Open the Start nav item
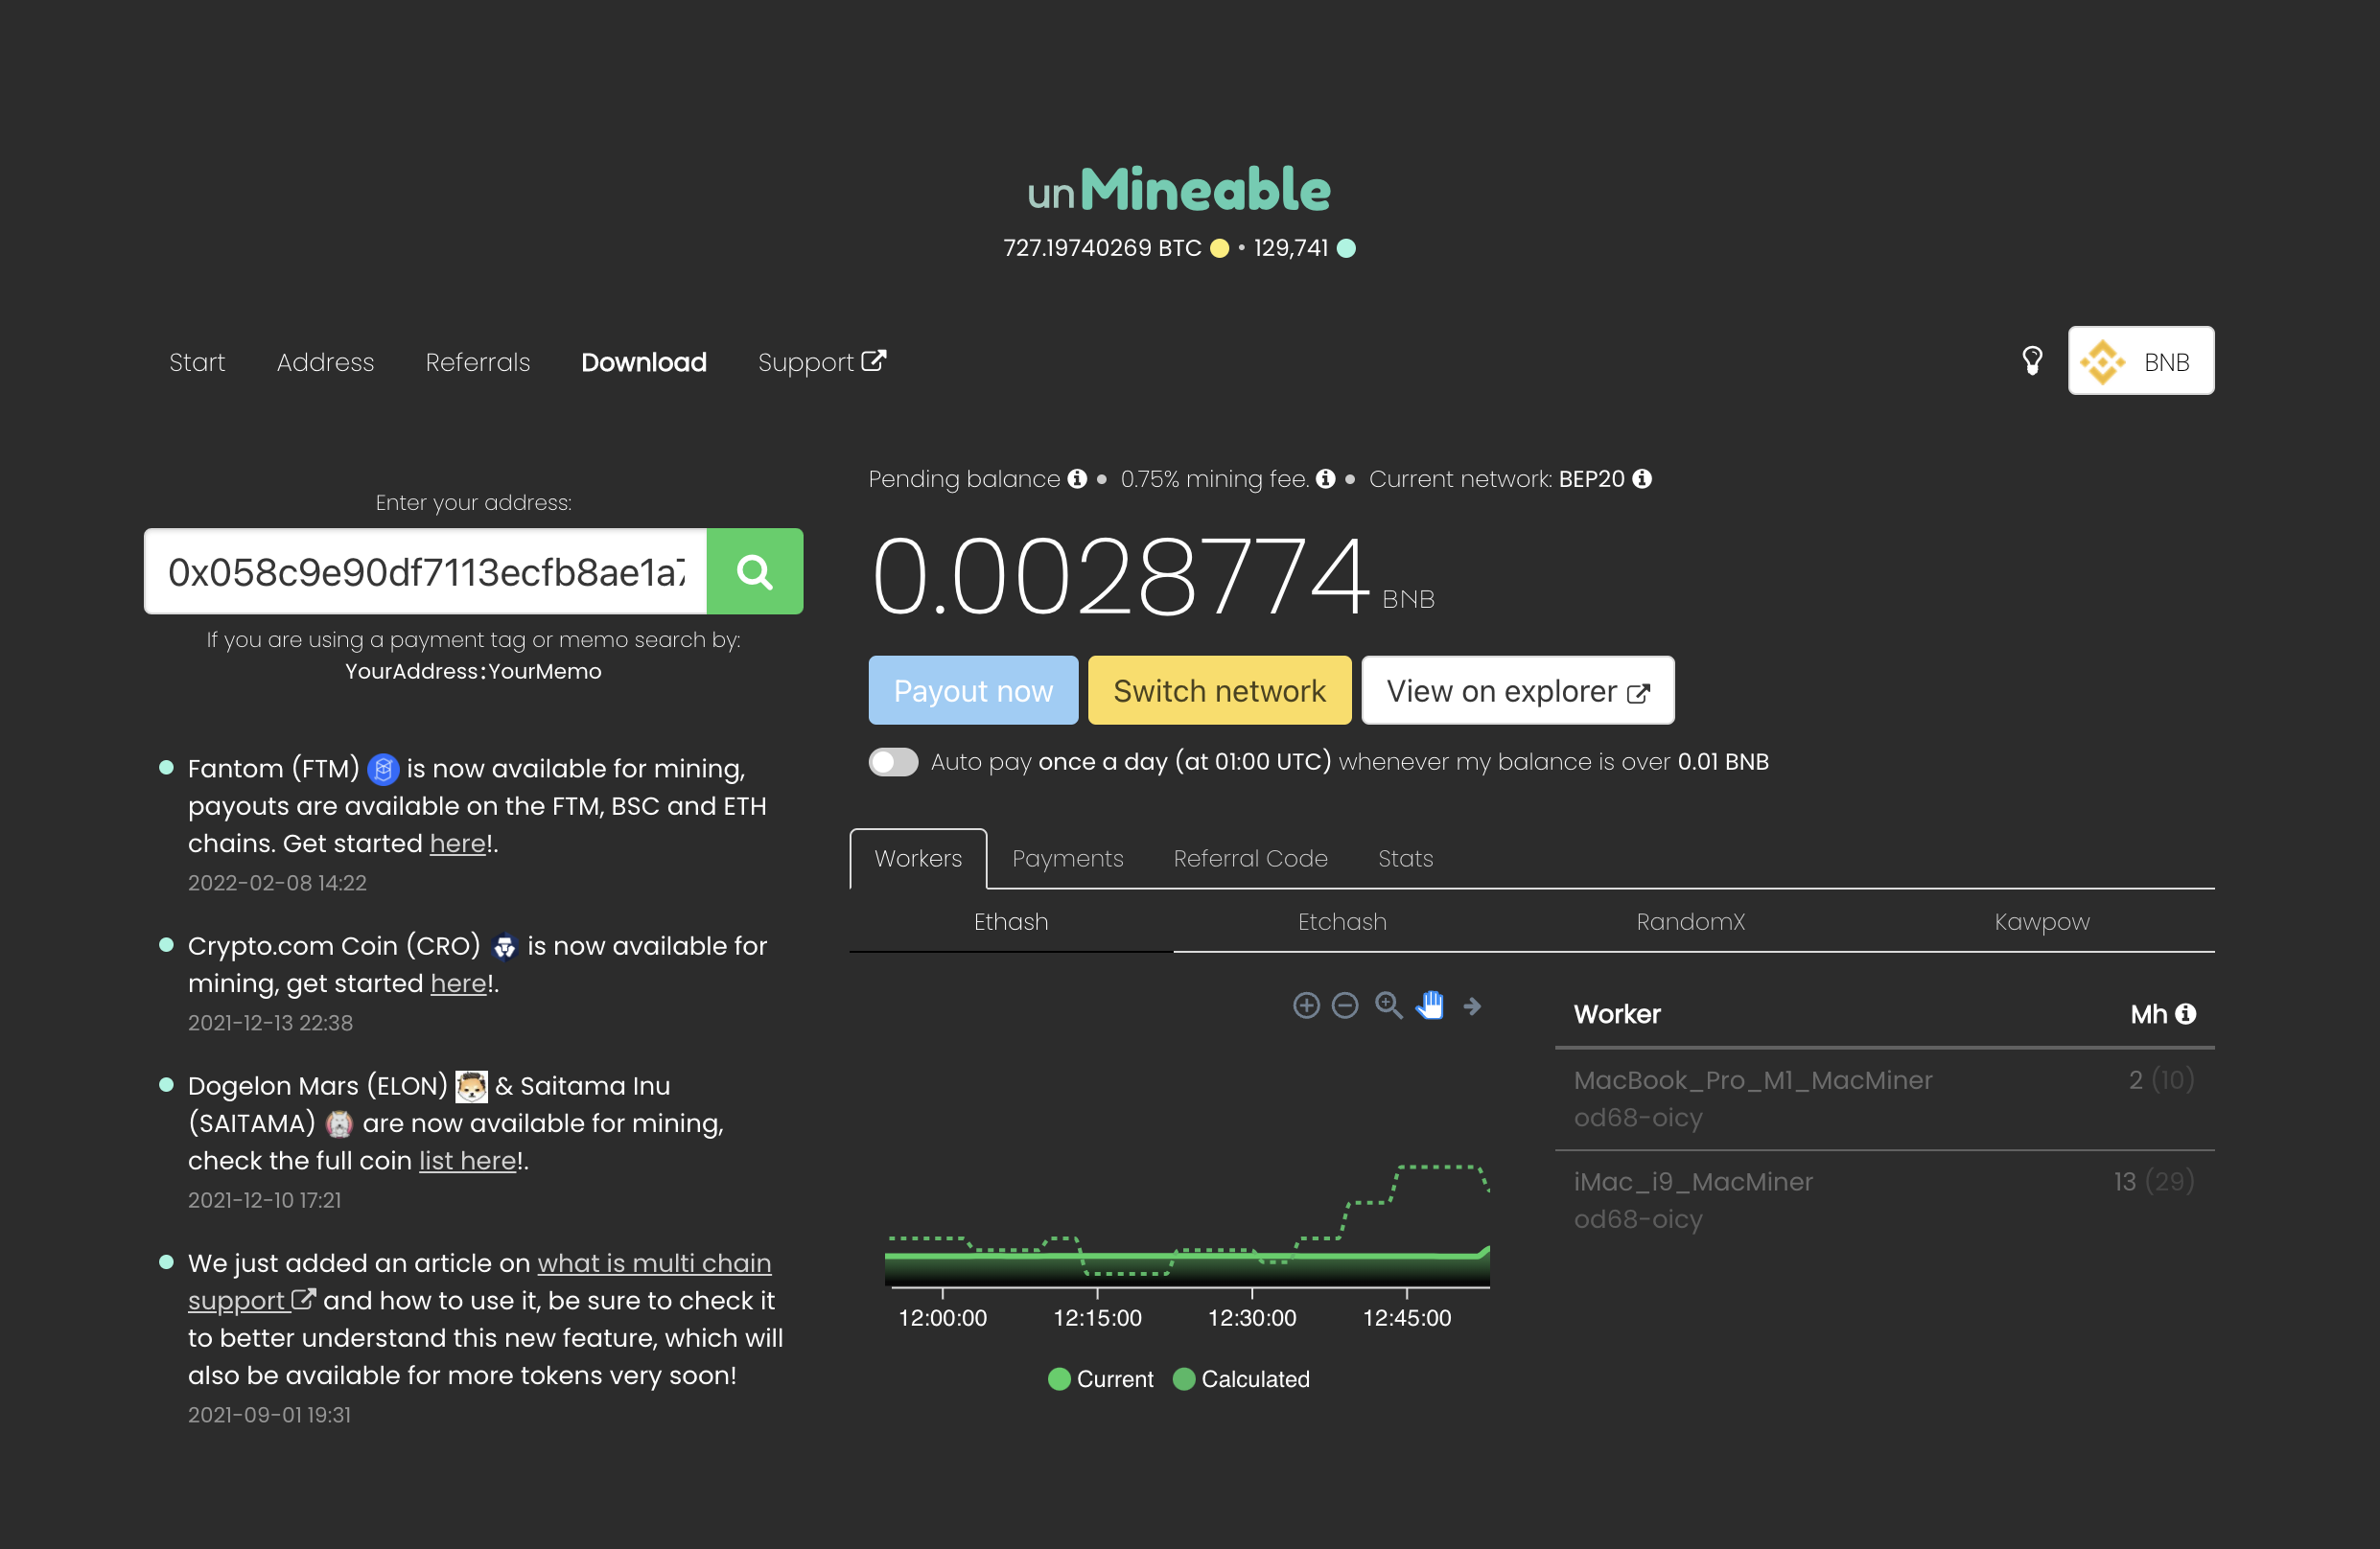Image resolution: width=2380 pixels, height=1549 pixels. click(x=197, y=361)
